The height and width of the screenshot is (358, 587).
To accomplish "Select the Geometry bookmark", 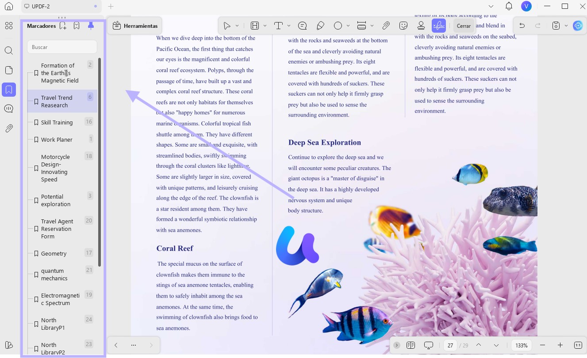I will (62, 253).
